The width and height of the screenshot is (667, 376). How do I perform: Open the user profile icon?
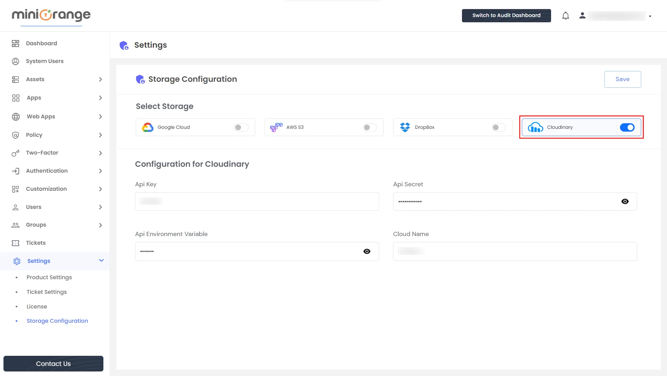582,15
